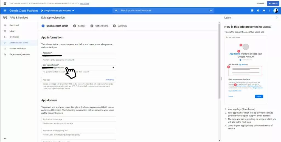Expand the User support email dropdown
Screen dimensions: 281x142
tap(113, 68)
